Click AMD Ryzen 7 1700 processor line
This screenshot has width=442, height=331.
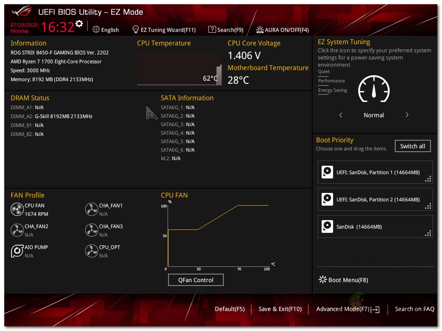pyautogui.click(x=56, y=61)
